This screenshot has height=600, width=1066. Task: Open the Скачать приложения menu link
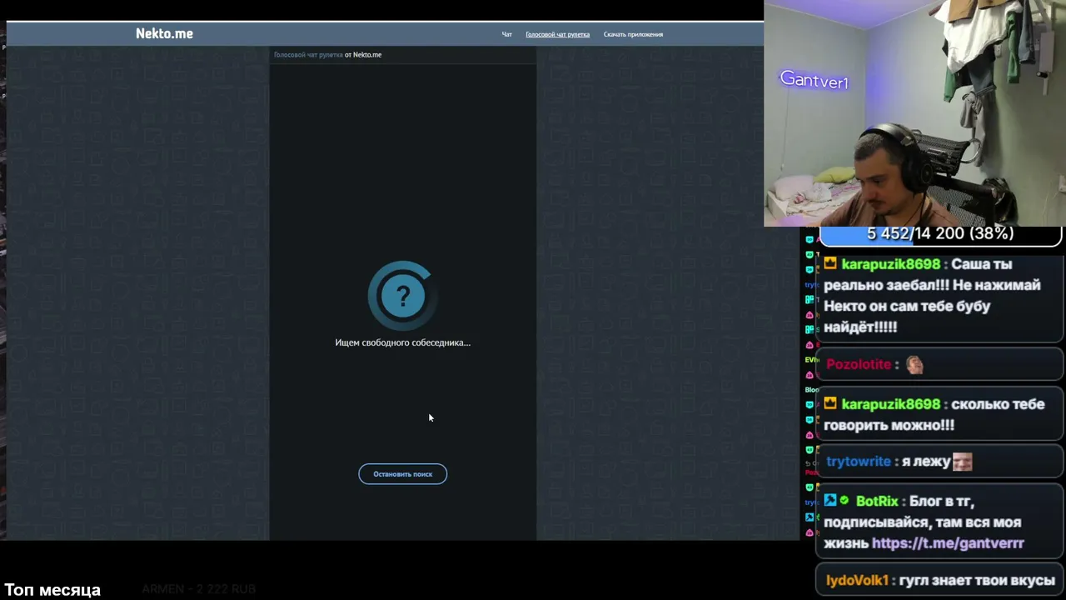click(633, 34)
